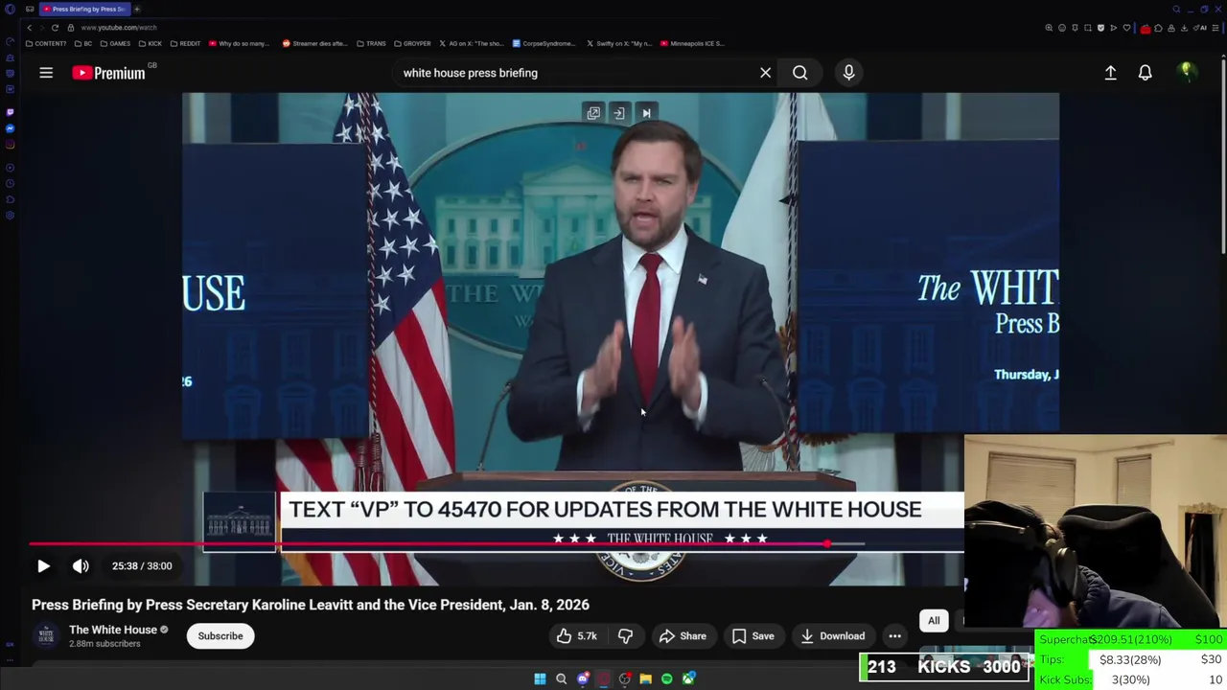Click the Windows Start button on the taskbar
This screenshot has width=1227, height=690.
pyautogui.click(x=540, y=678)
